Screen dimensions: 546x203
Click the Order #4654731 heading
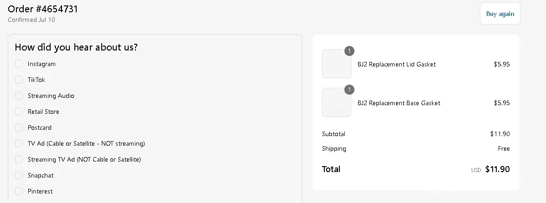pyautogui.click(x=43, y=9)
